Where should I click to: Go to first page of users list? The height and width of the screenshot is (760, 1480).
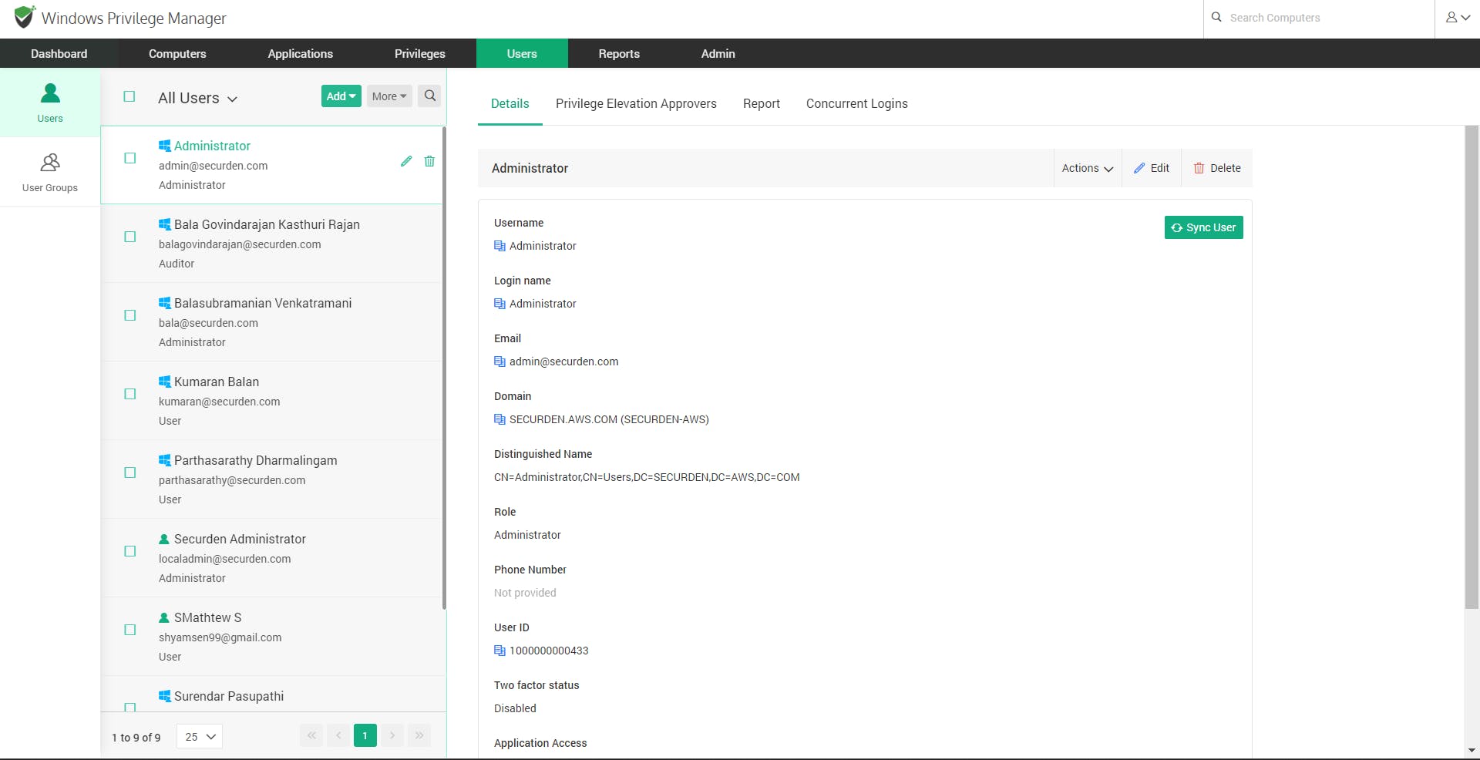click(x=311, y=735)
